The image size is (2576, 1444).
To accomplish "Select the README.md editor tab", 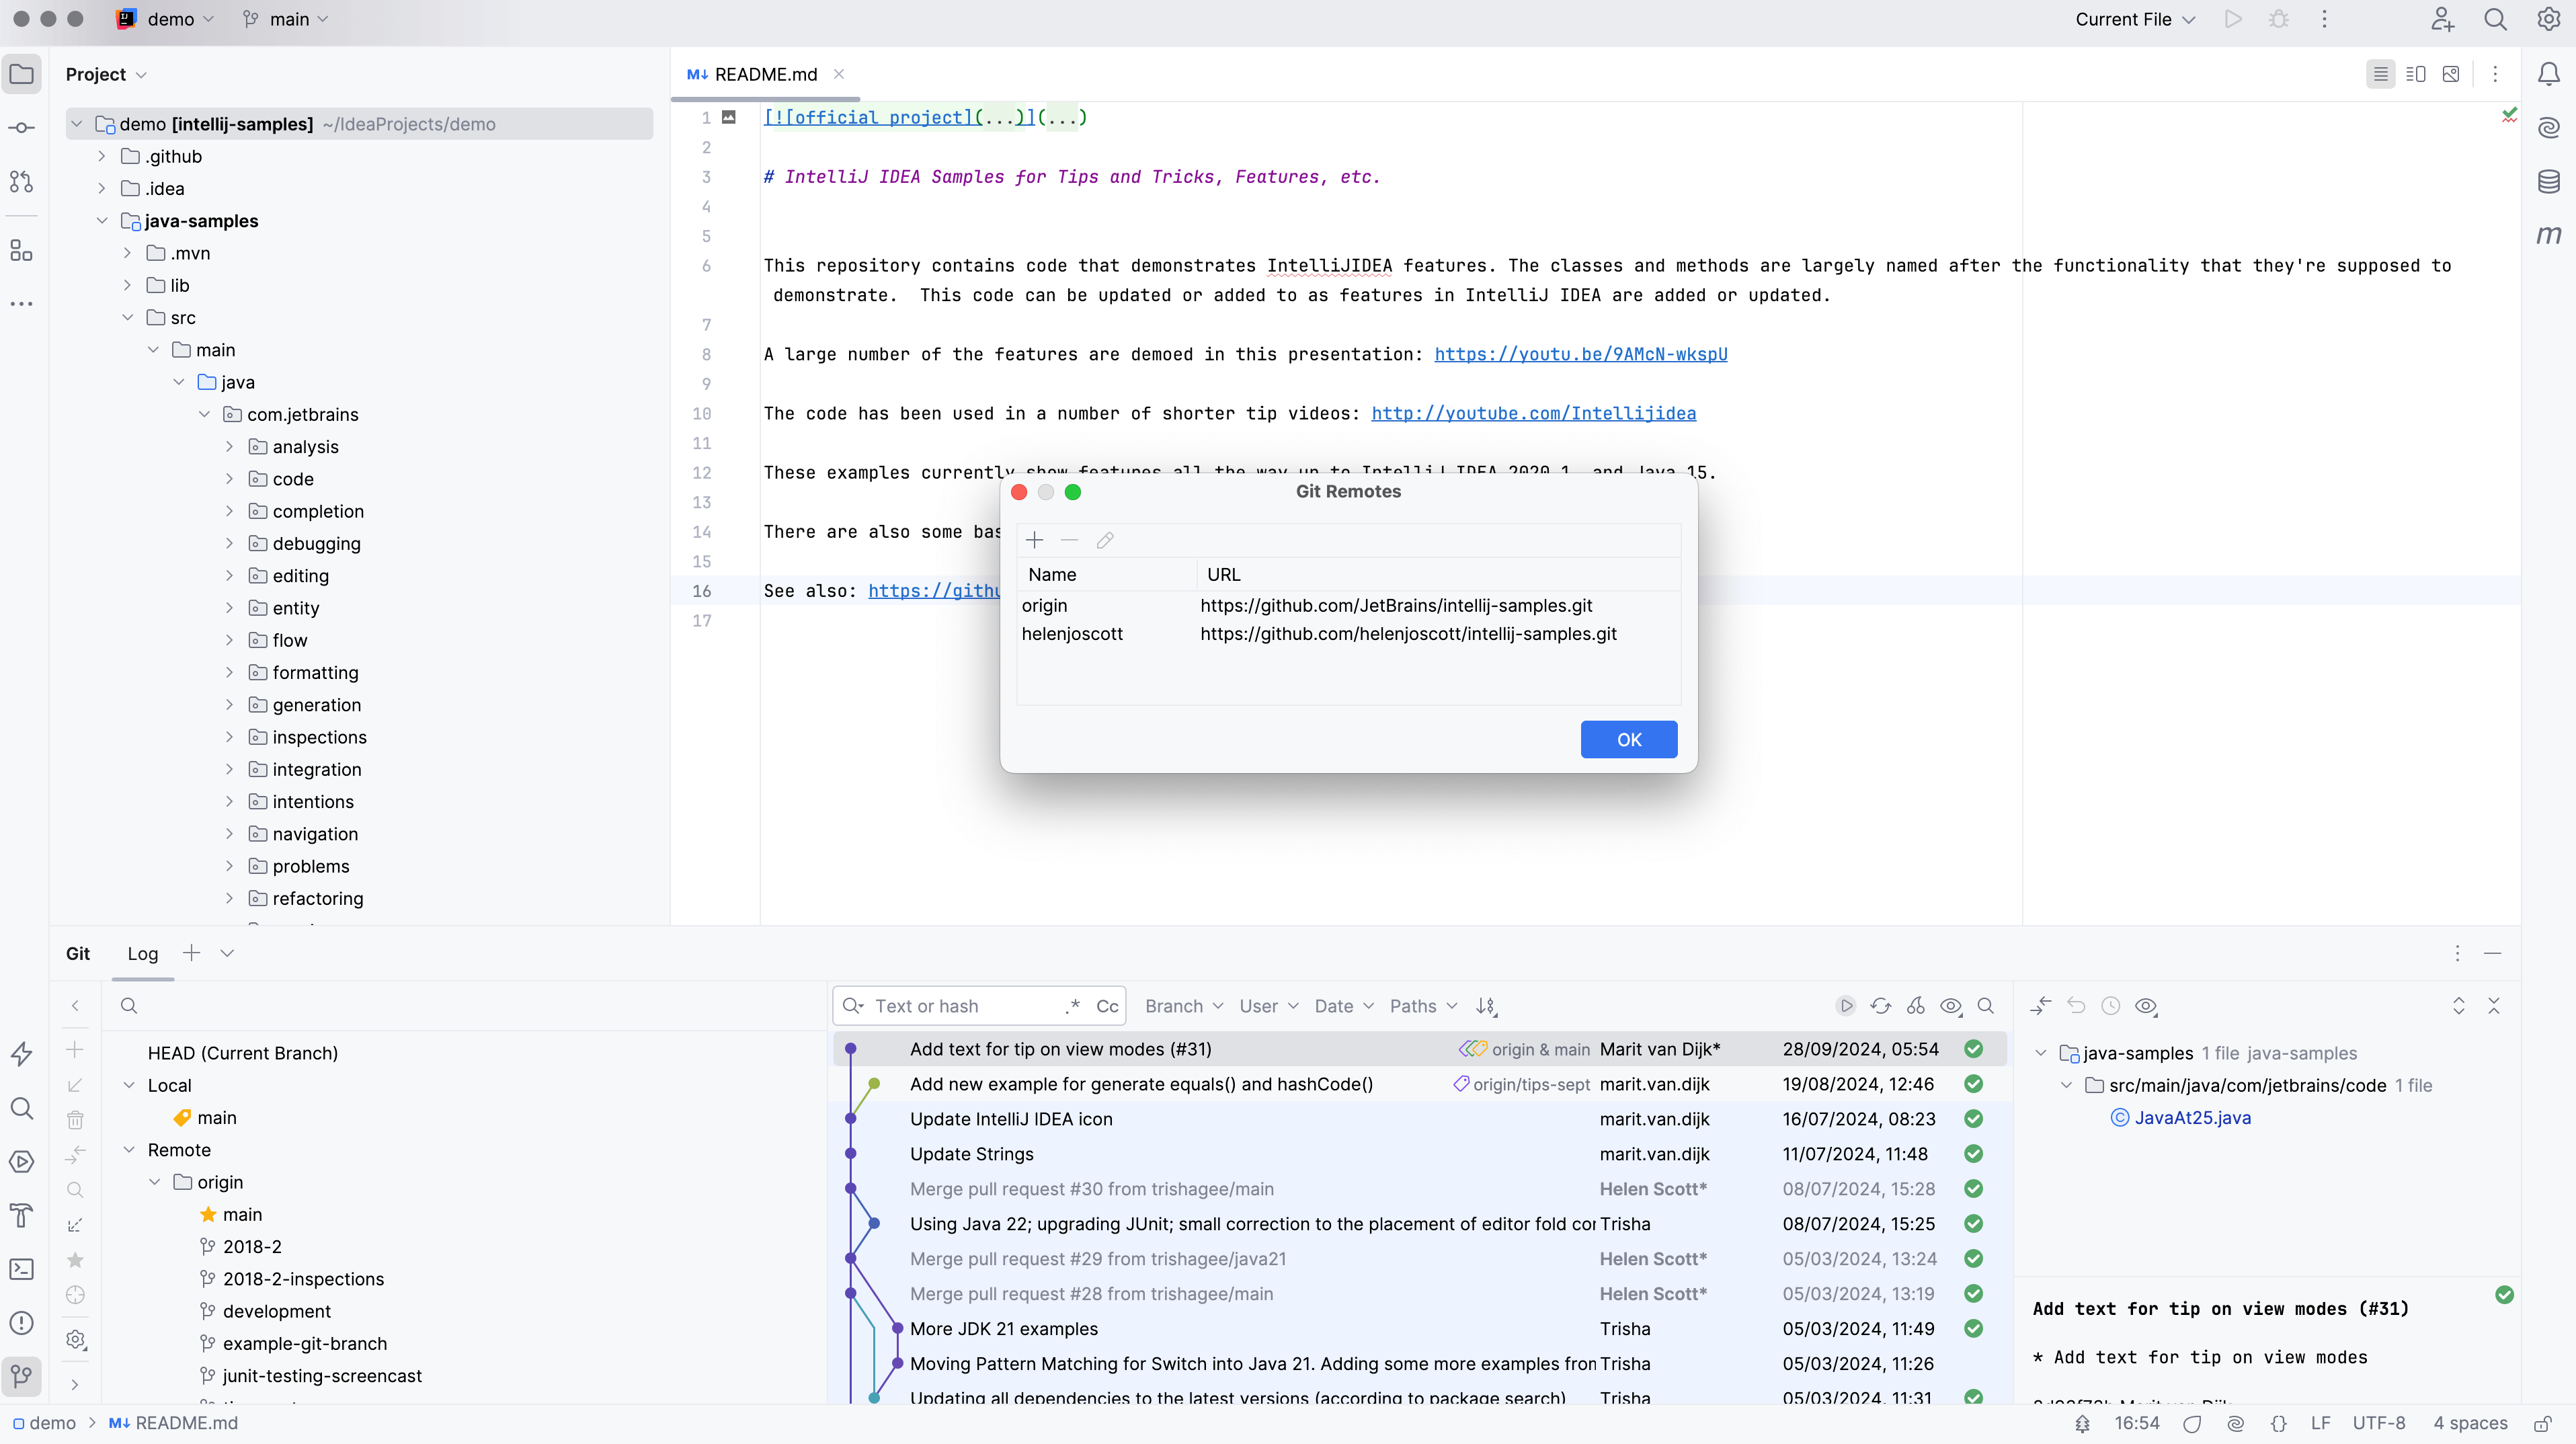I will click(x=765, y=74).
